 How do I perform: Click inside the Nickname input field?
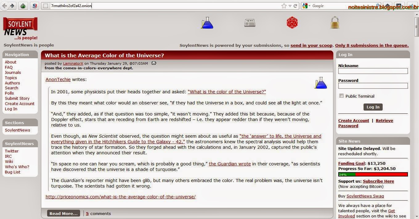coord(373,71)
